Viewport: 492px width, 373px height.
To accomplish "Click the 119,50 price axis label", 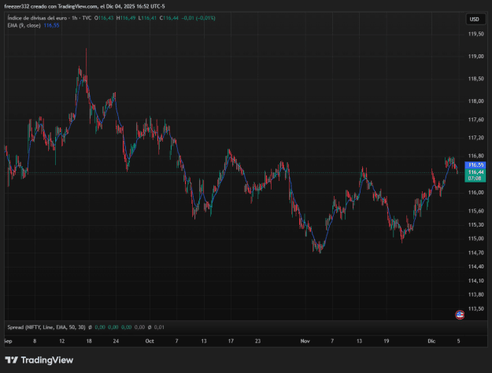I will 475,34.
